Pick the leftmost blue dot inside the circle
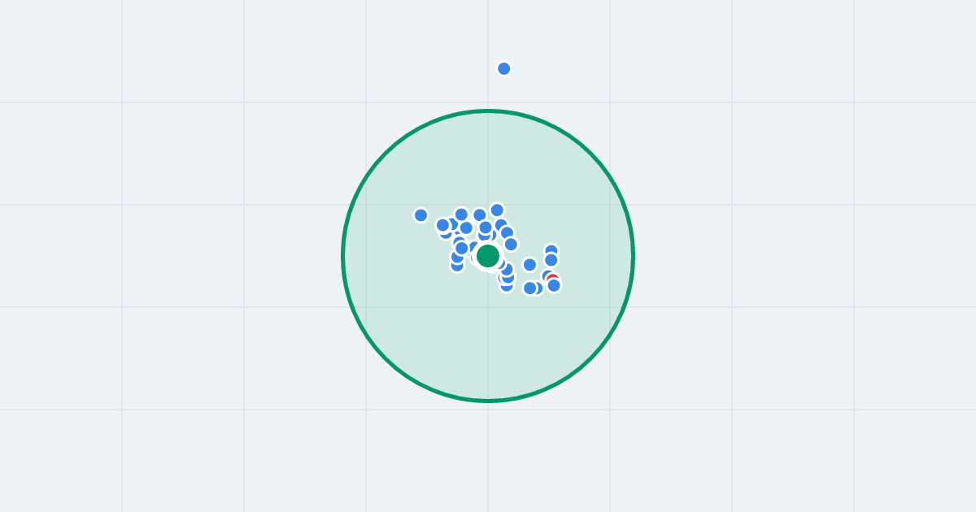 click(420, 215)
